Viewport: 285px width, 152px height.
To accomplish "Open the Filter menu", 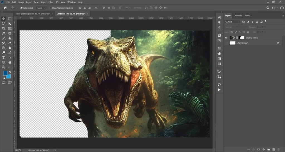I will point(51,2).
